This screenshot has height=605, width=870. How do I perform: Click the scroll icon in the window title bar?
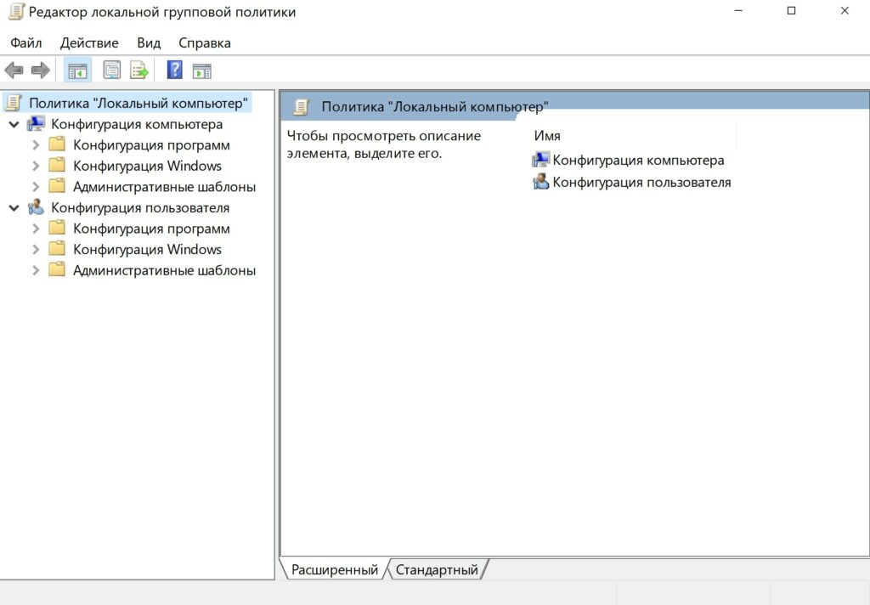pos(16,12)
